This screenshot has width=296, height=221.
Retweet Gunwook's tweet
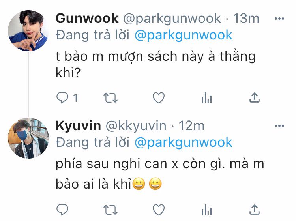[111, 97]
